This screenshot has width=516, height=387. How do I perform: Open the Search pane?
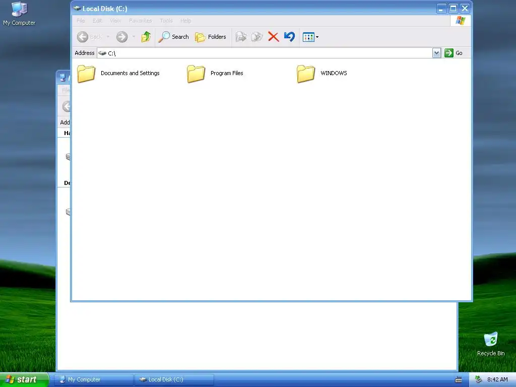coord(173,37)
